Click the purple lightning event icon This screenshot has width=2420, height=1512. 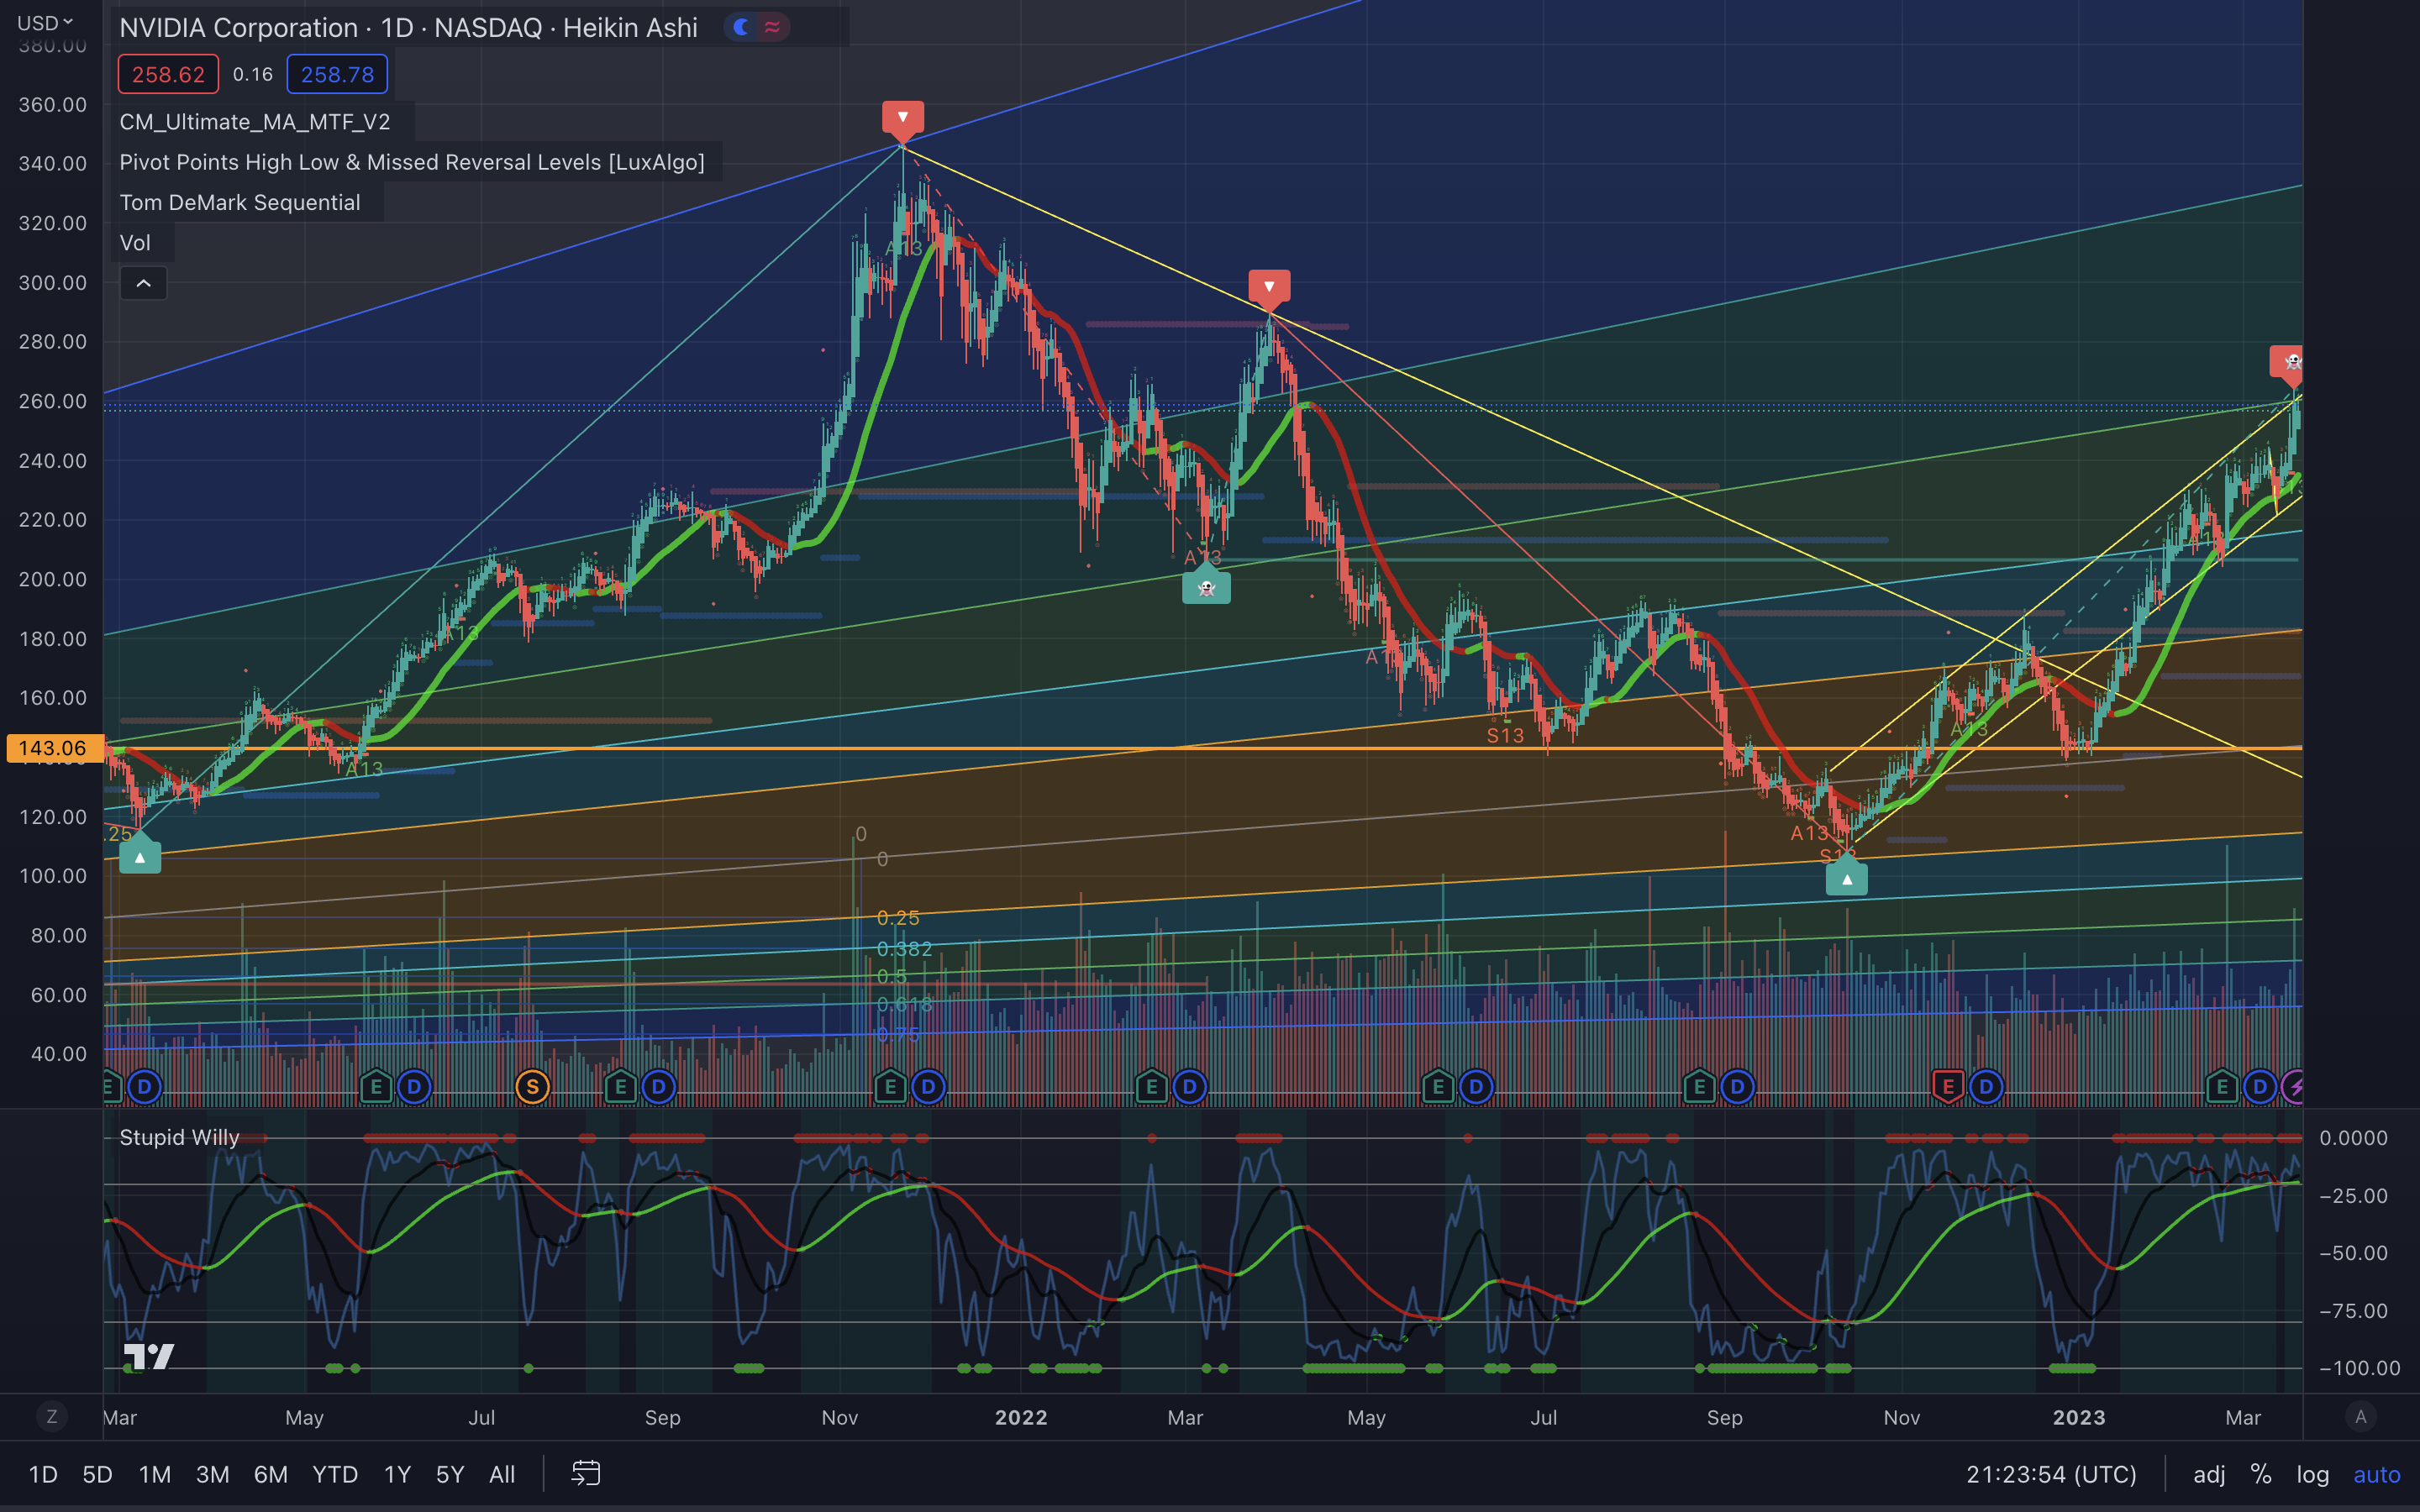(x=2295, y=1087)
